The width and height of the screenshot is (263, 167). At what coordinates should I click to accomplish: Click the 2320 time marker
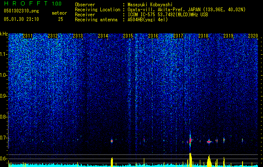pyautogui.click(x=253, y=36)
